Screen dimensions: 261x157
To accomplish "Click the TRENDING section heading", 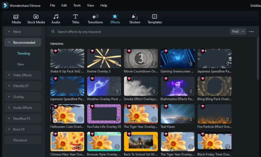I will point(57,44).
